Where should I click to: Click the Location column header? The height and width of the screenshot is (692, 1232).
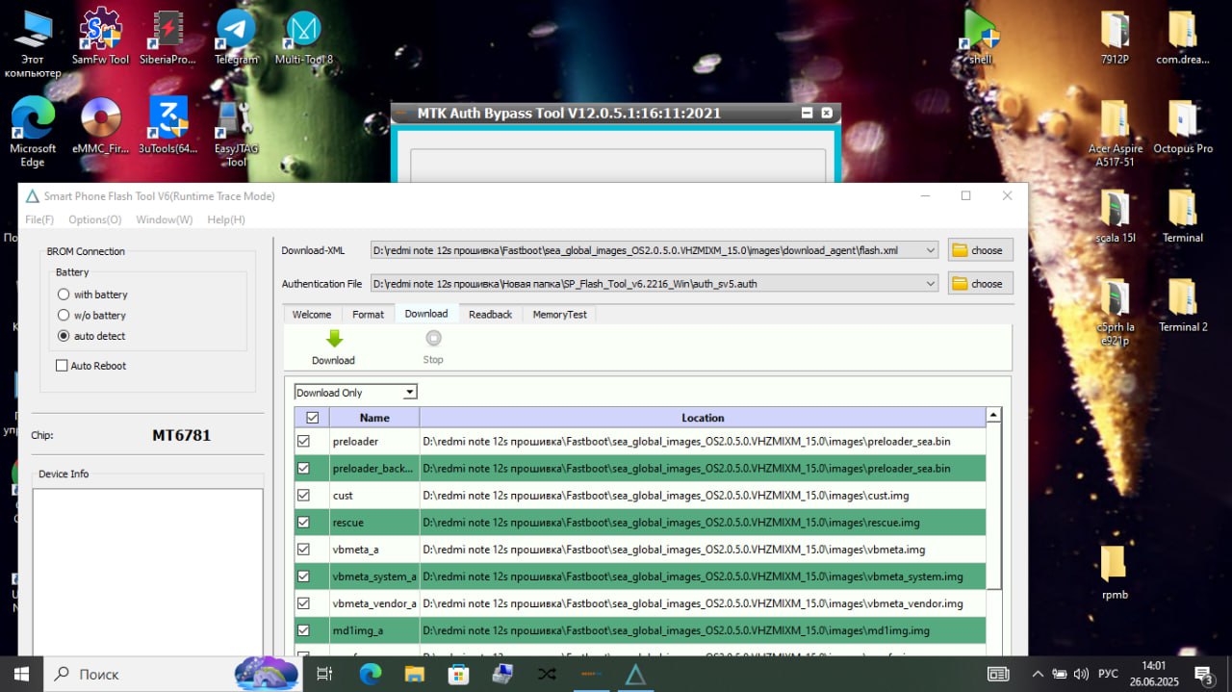703,418
